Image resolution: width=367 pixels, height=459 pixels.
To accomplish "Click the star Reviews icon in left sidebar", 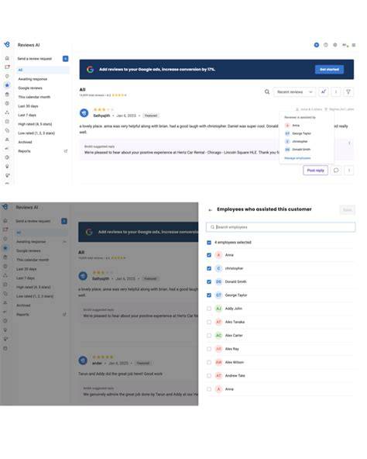I will pyautogui.click(x=7, y=85).
